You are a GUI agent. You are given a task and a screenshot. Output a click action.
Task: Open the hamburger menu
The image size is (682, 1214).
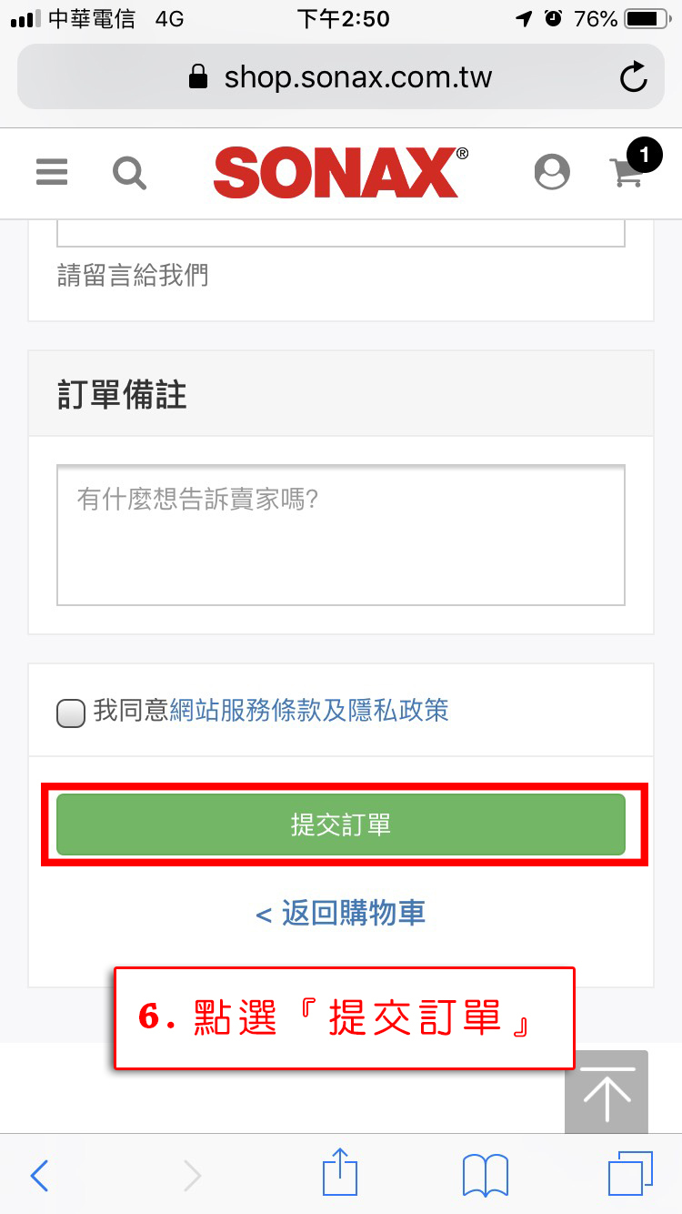[52, 171]
